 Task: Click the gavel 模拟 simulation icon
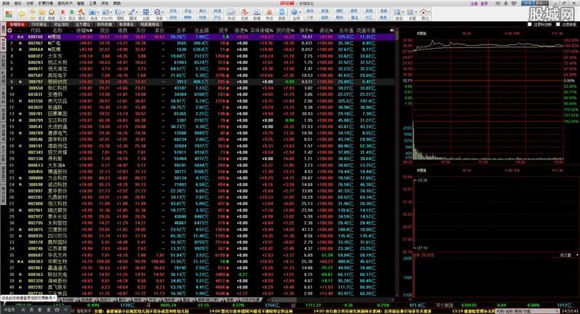point(82,14)
